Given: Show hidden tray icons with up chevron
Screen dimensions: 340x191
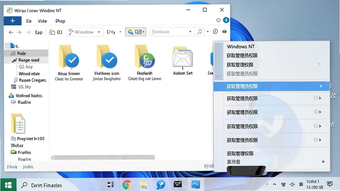Looking at the screenshot, I should point(275,185).
